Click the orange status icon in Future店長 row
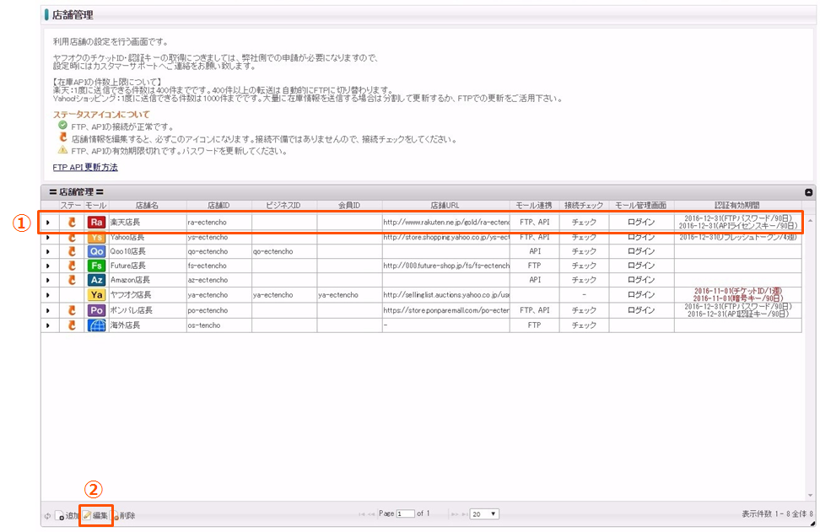This screenshot has width=820, height=532. click(73, 266)
